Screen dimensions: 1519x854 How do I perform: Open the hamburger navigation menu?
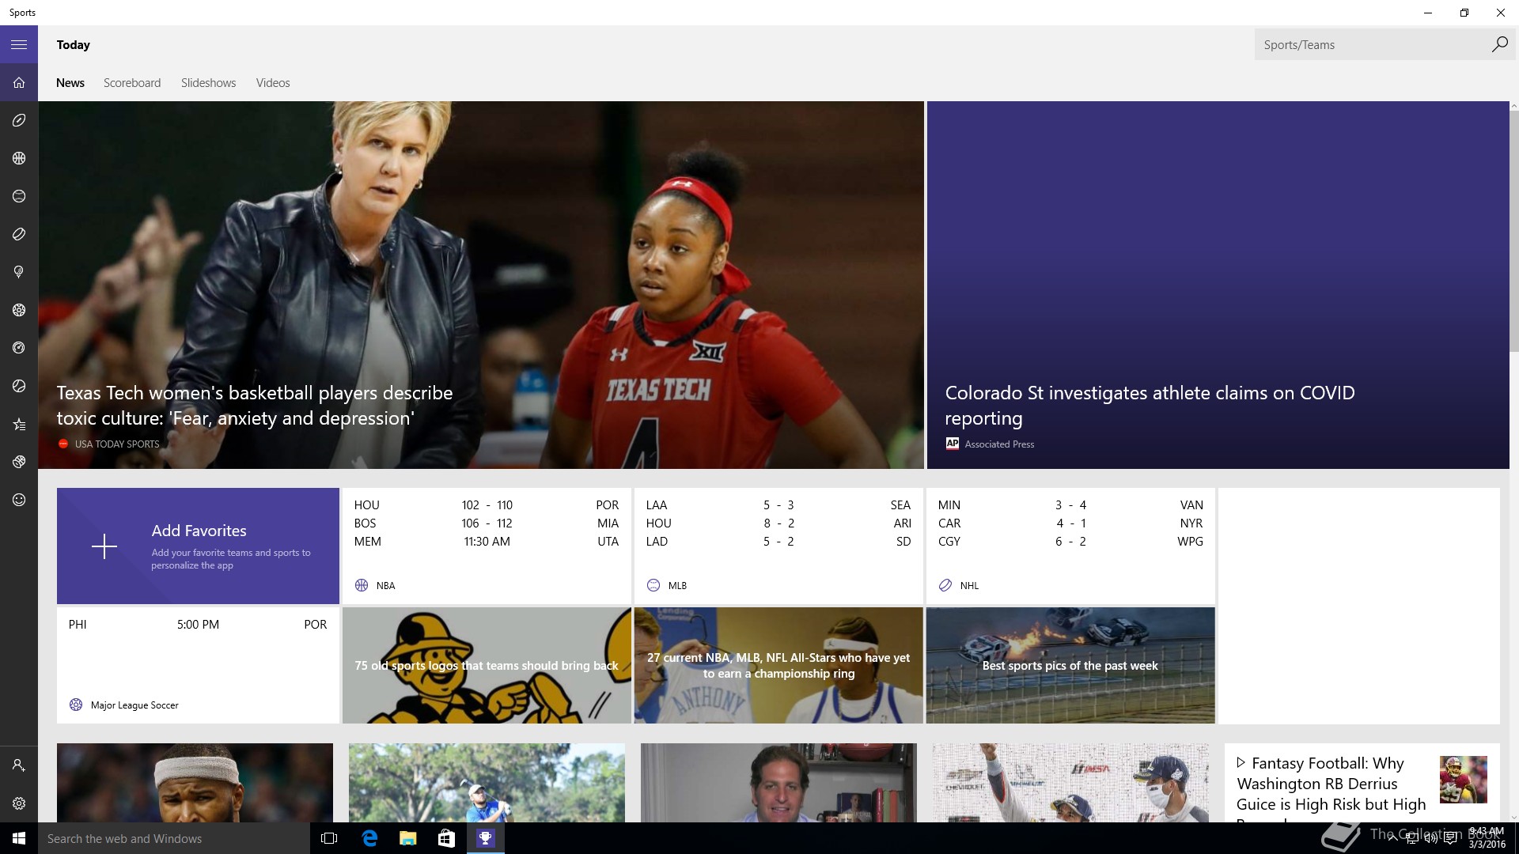tap(19, 44)
